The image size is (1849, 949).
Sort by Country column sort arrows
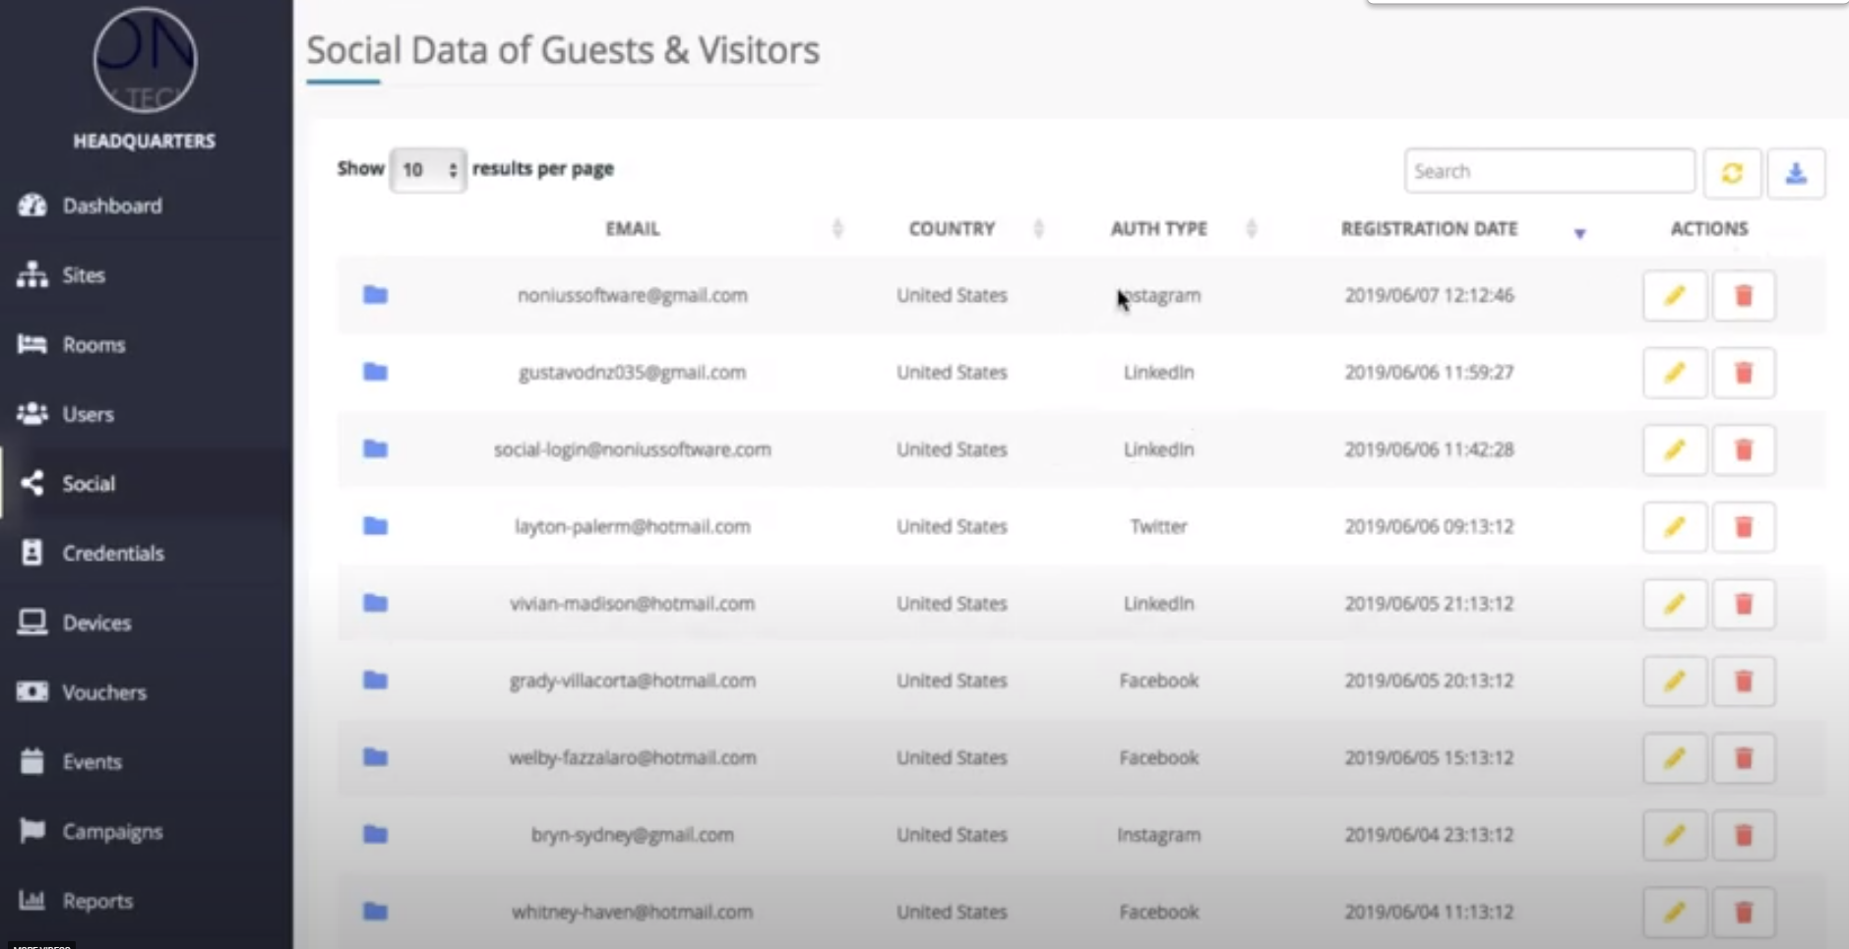[1038, 229]
